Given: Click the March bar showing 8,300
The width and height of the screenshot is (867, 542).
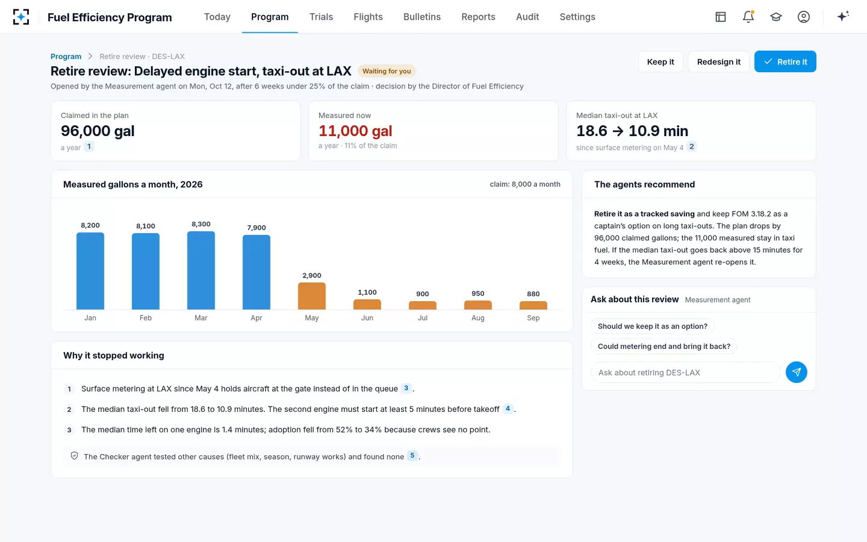Looking at the screenshot, I should tap(201, 270).
